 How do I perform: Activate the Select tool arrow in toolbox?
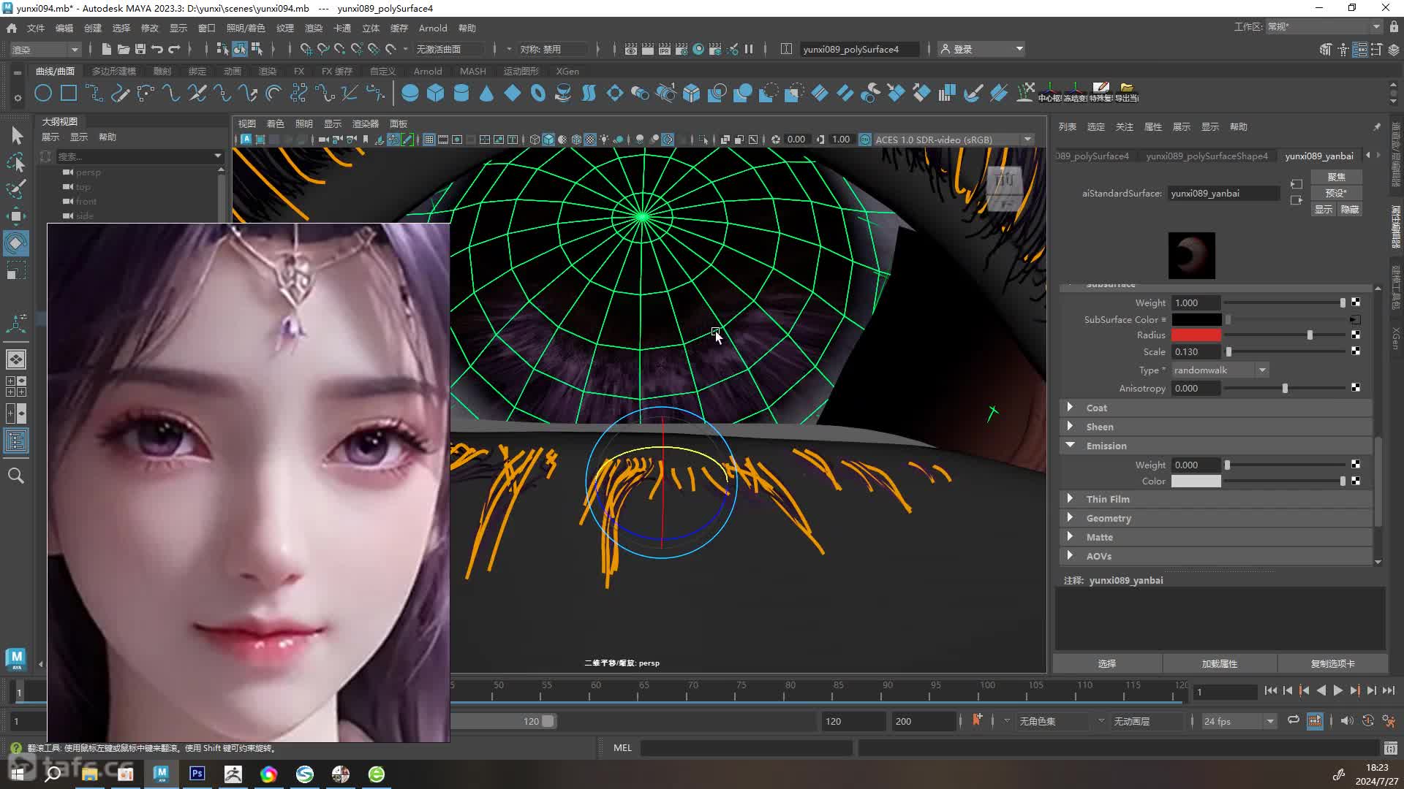tap(16, 135)
